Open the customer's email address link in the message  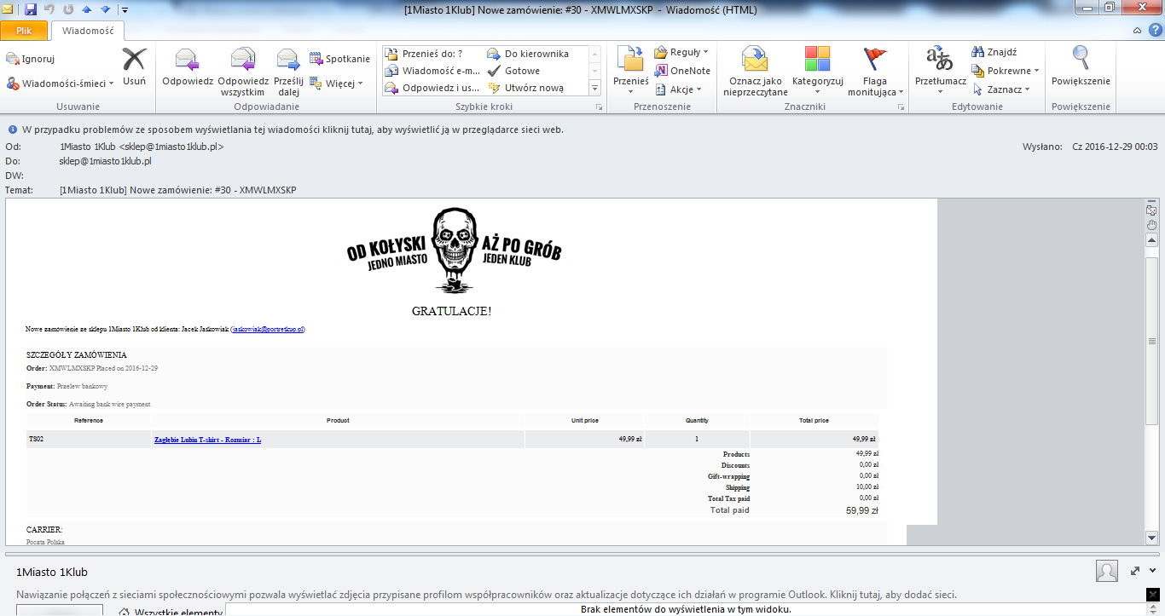268,329
